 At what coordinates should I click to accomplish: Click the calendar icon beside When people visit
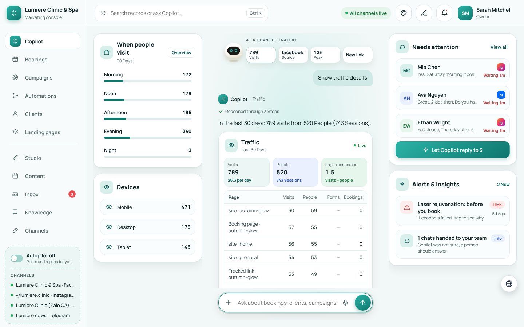coord(107,52)
